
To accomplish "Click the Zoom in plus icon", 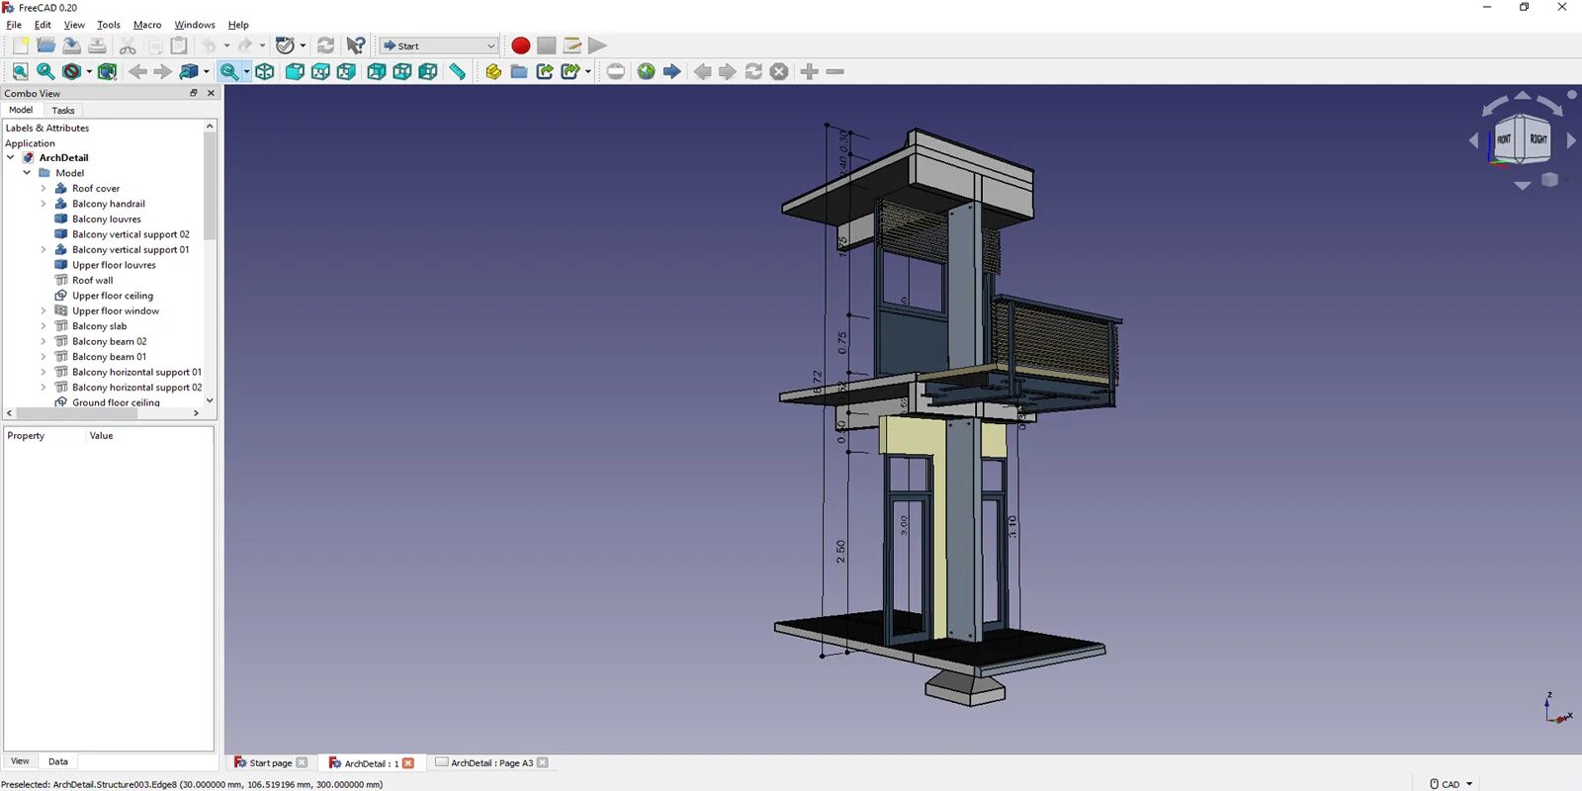I will [x=809, y=71].
